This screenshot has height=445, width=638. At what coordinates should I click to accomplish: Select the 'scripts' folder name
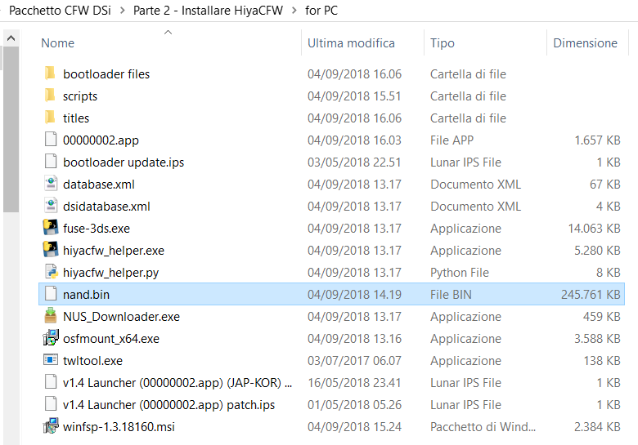80,96
